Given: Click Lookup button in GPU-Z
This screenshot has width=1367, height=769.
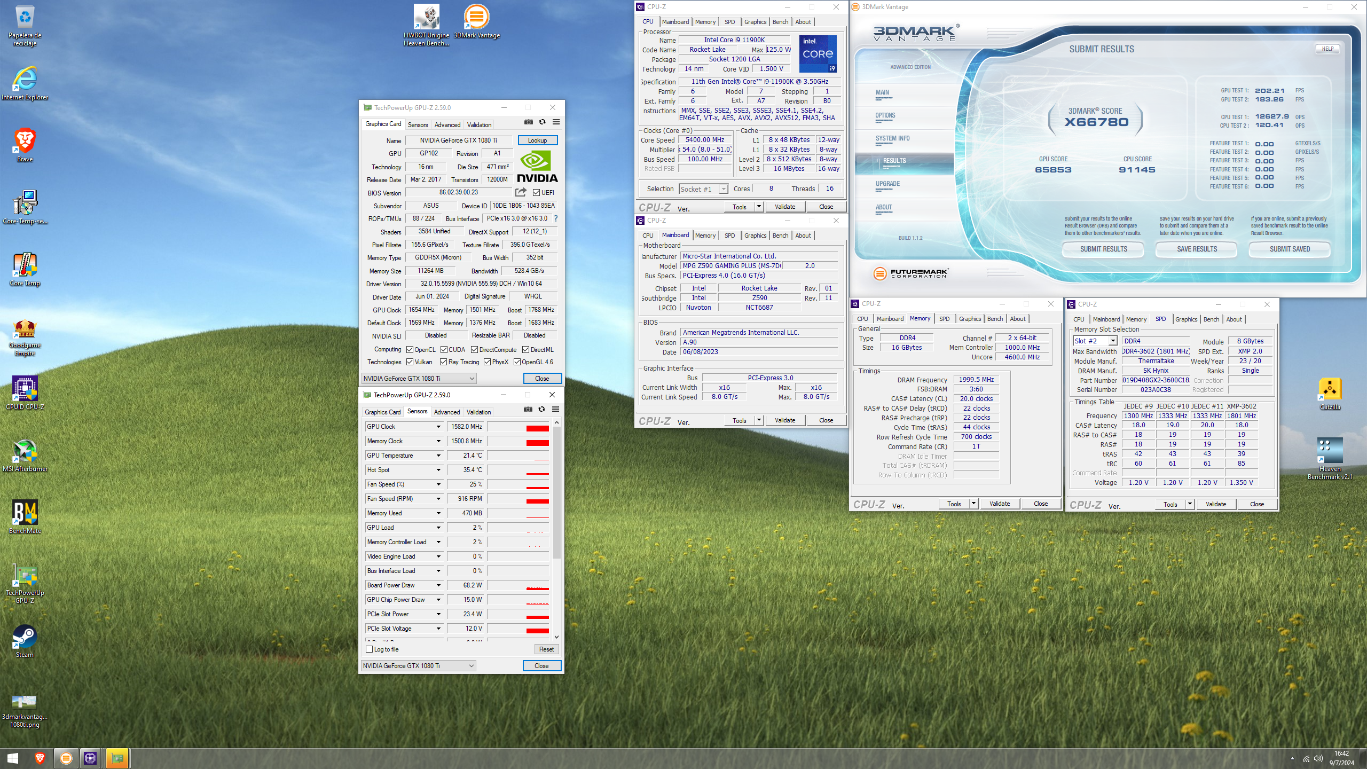Looking at the screenshot, I should 537,140.
